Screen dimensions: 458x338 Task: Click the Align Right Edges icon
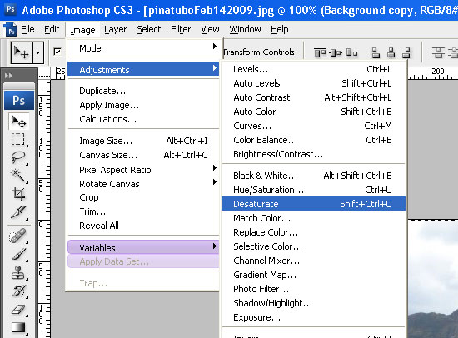click(x=407, y=53)
